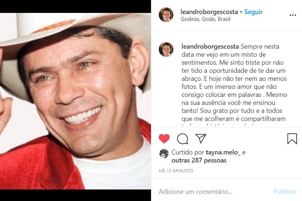Unlike the post via red heart icon
The image size is (302, 201).
[164, 138]
